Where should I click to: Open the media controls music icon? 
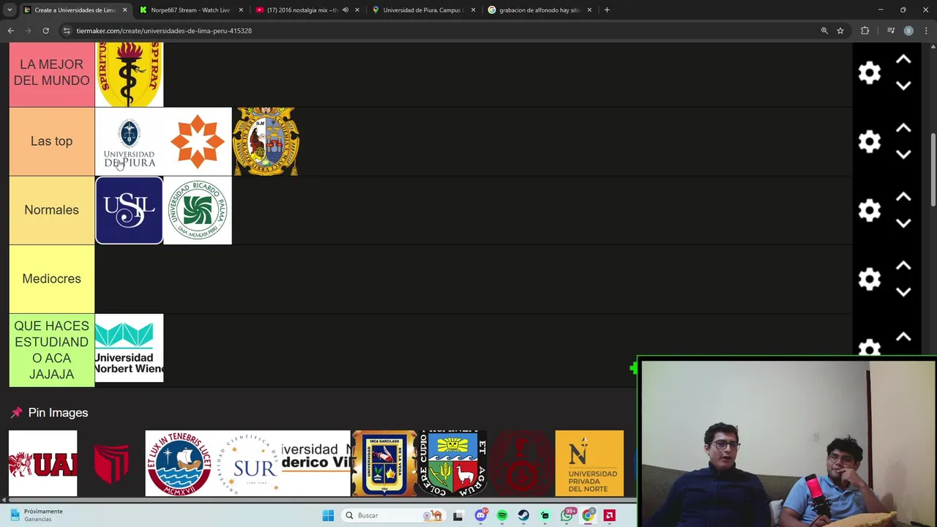tap(891, 31)
